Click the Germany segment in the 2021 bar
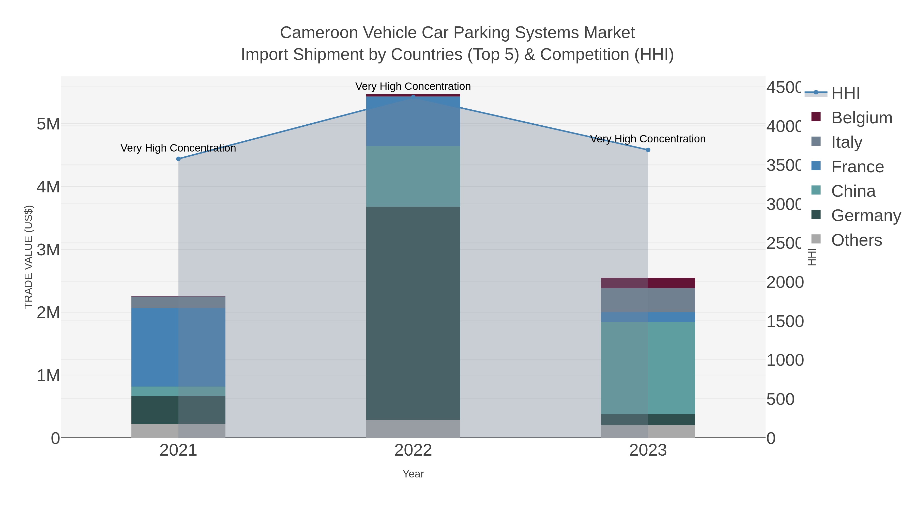The height and width of the screenshot is (514, 915). [178, 410]
